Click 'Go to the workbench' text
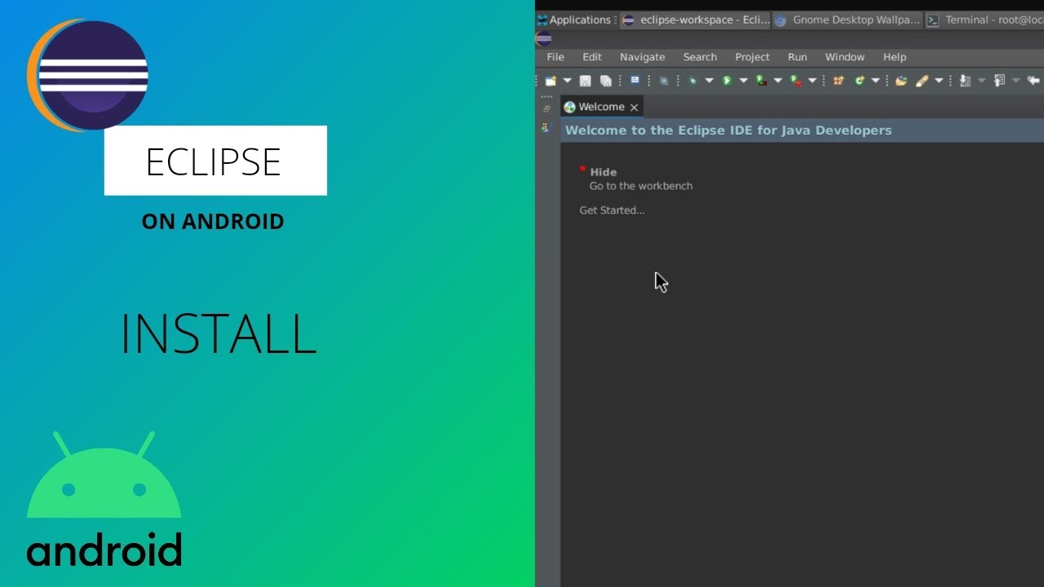Screen dimensions: 1044x587 click(641, 186)
